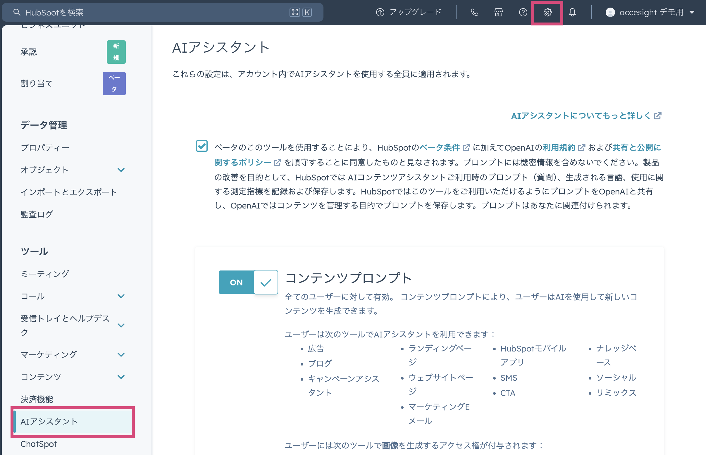Open ミーティング settings
Image resolution: width=706 pixels, height=455 pixels.
coord(45,274)
